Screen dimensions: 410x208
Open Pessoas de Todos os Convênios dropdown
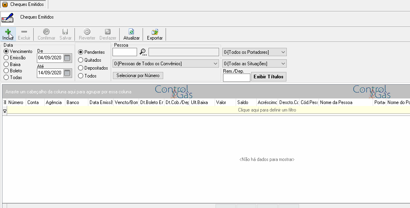click(166, 63)
